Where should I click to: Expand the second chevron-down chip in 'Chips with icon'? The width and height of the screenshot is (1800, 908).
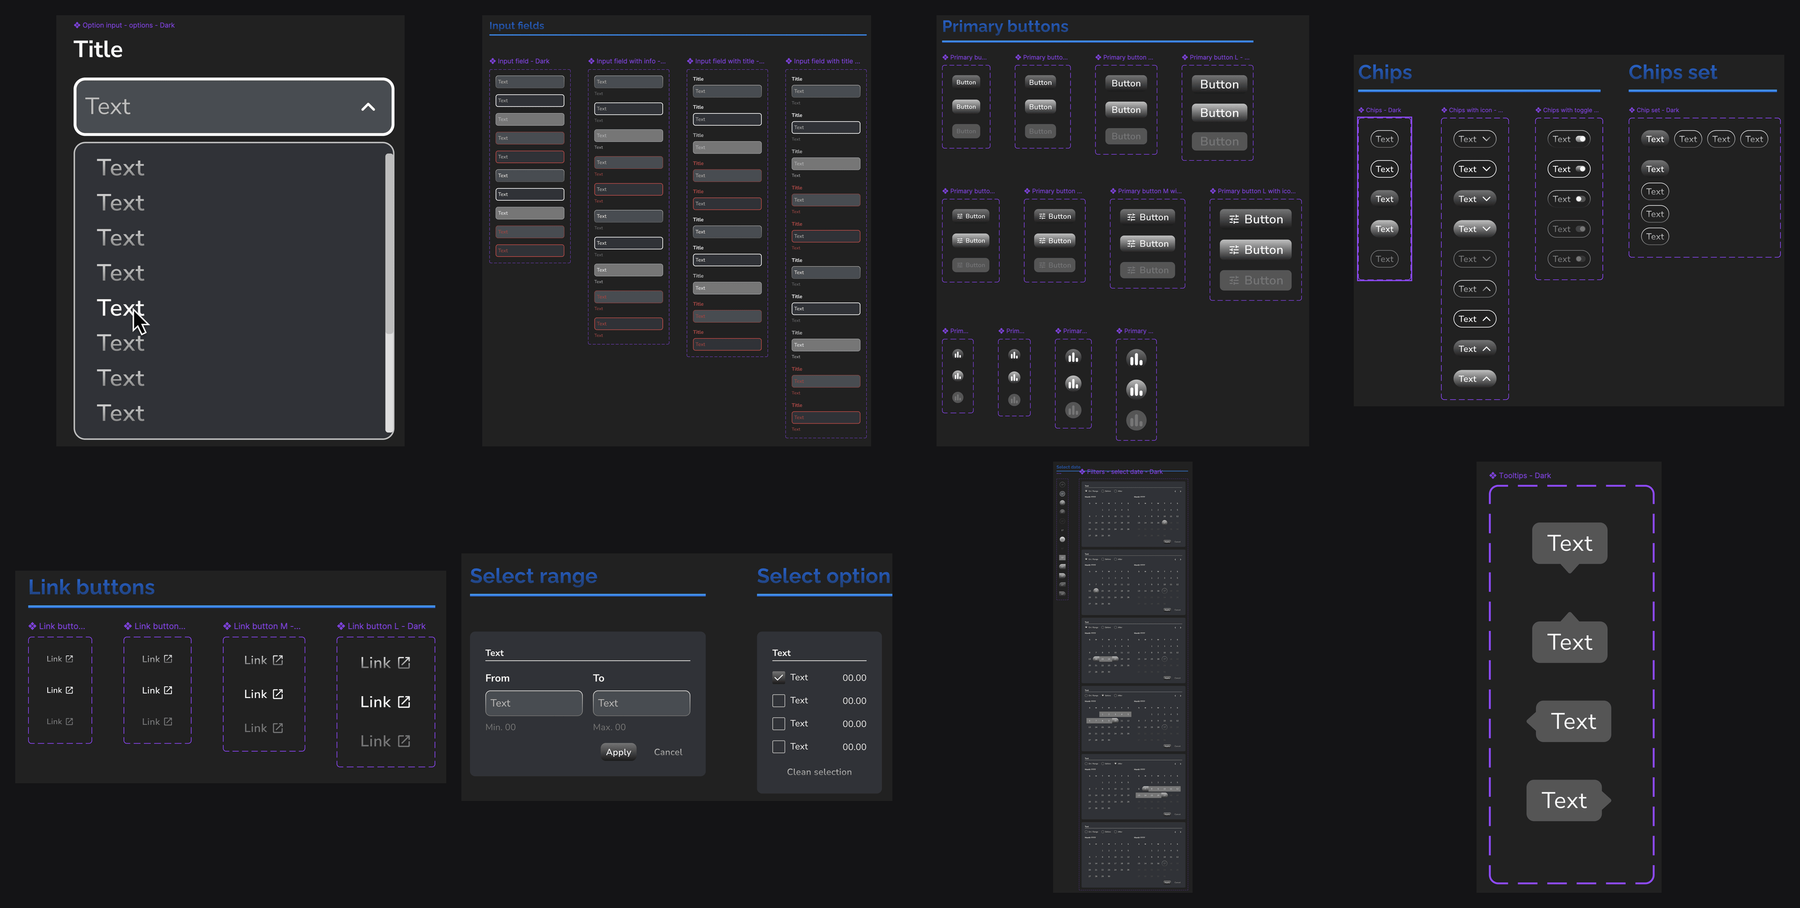tap(1474, 169)
